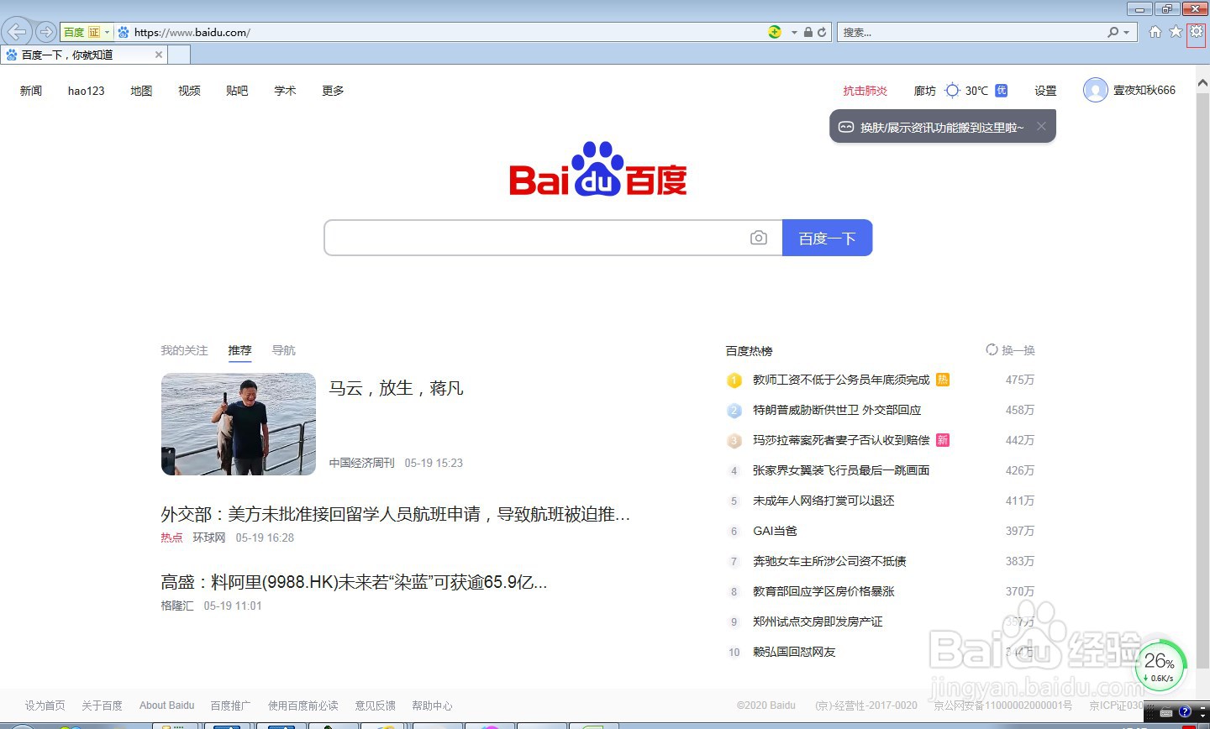Open the man-by-the-water news thumbnail

pos(239,424)
